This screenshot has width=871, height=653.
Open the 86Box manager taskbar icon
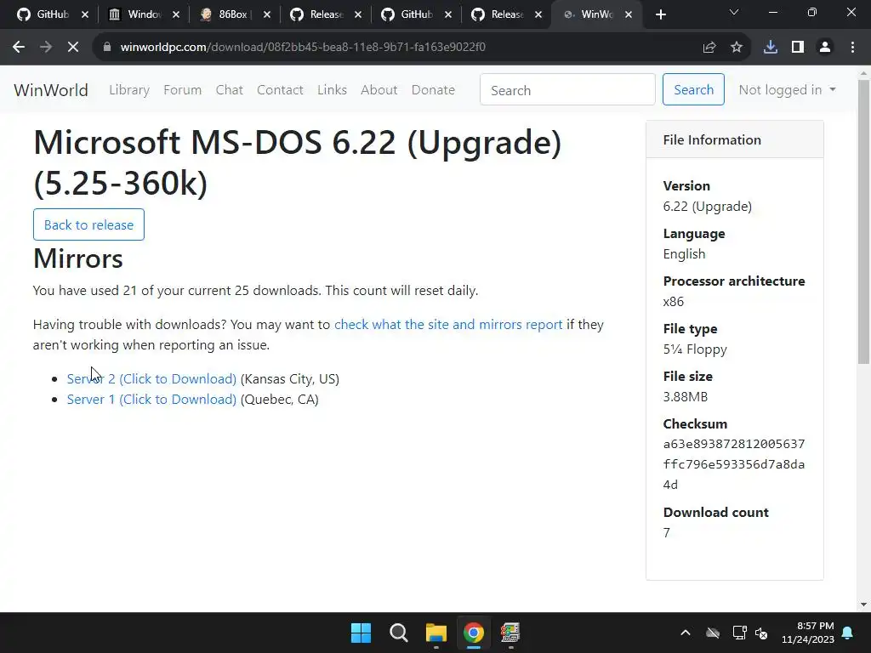click(x=510, y=633)
